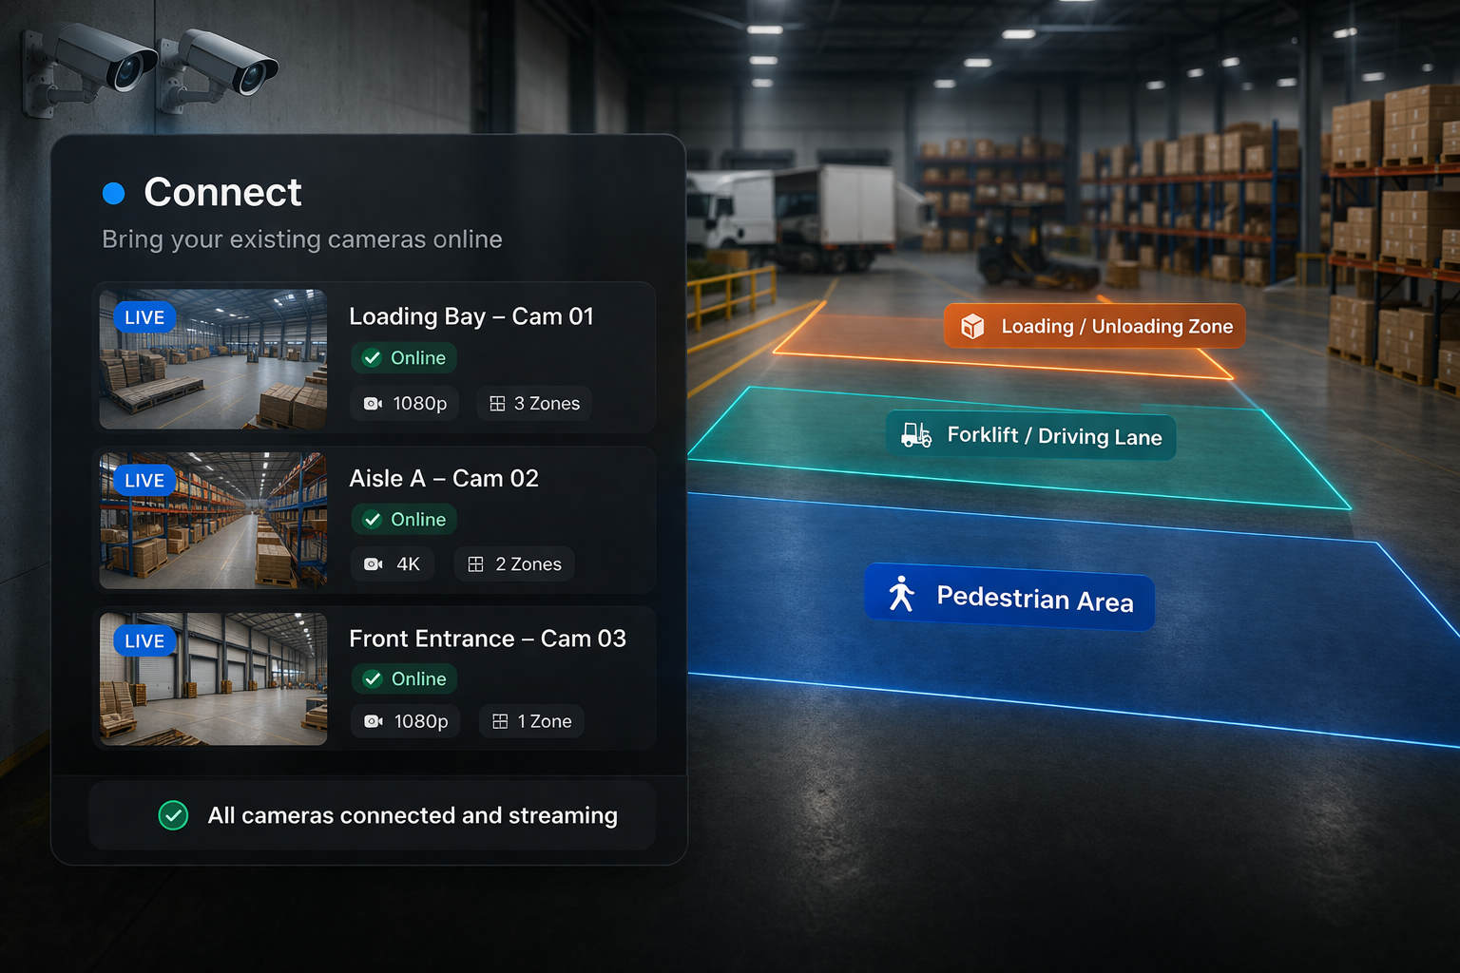Select the Pedestrian Area zone label
The width and height of the screenshot is (1460, 973).
tap(1009, 601)
